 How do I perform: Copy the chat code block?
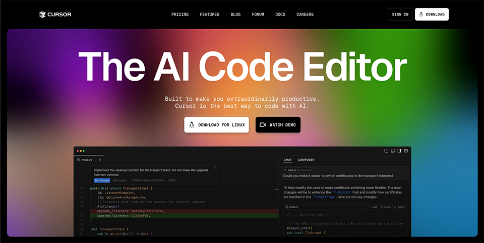387,207
